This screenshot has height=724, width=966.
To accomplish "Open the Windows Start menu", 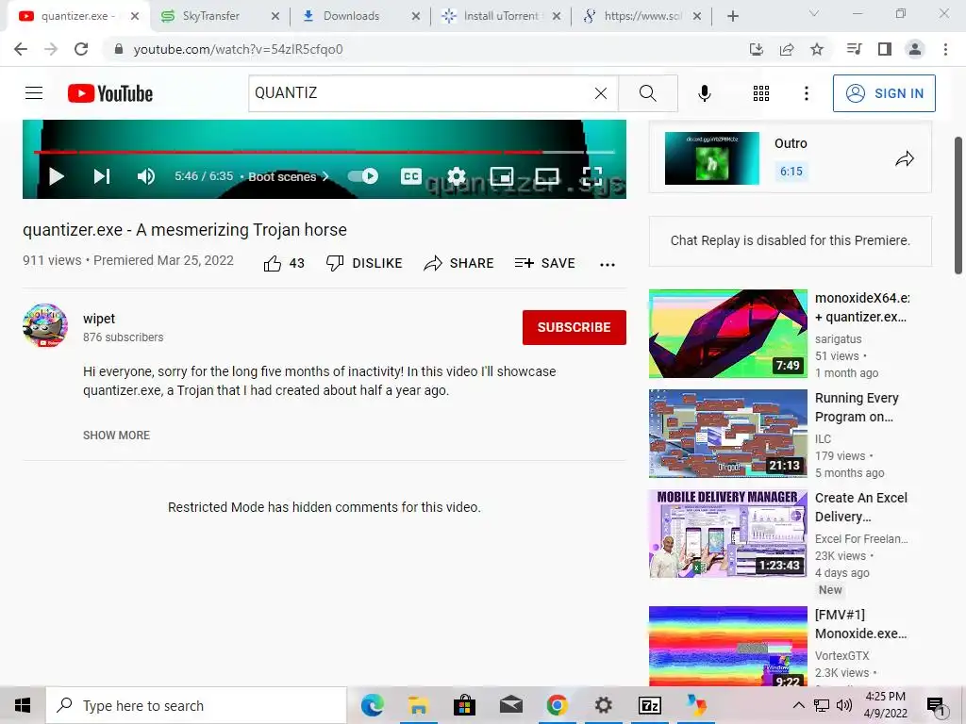I will [23, 705].
